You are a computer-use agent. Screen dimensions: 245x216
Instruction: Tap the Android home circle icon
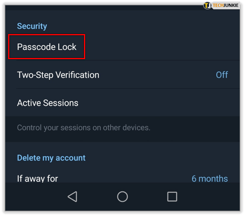(122, 197)
